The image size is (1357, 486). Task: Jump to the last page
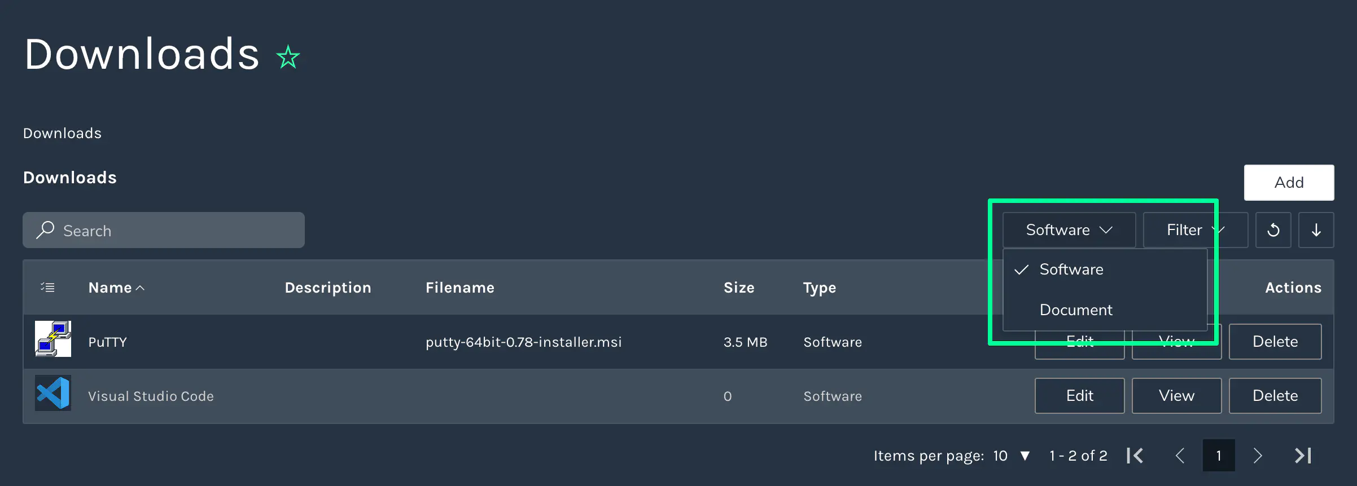click(1302, 456)
